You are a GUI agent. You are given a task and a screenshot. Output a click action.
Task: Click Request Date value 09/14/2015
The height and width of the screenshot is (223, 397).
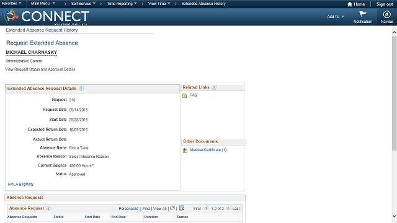pyautogui.click(x=78, y=110)
